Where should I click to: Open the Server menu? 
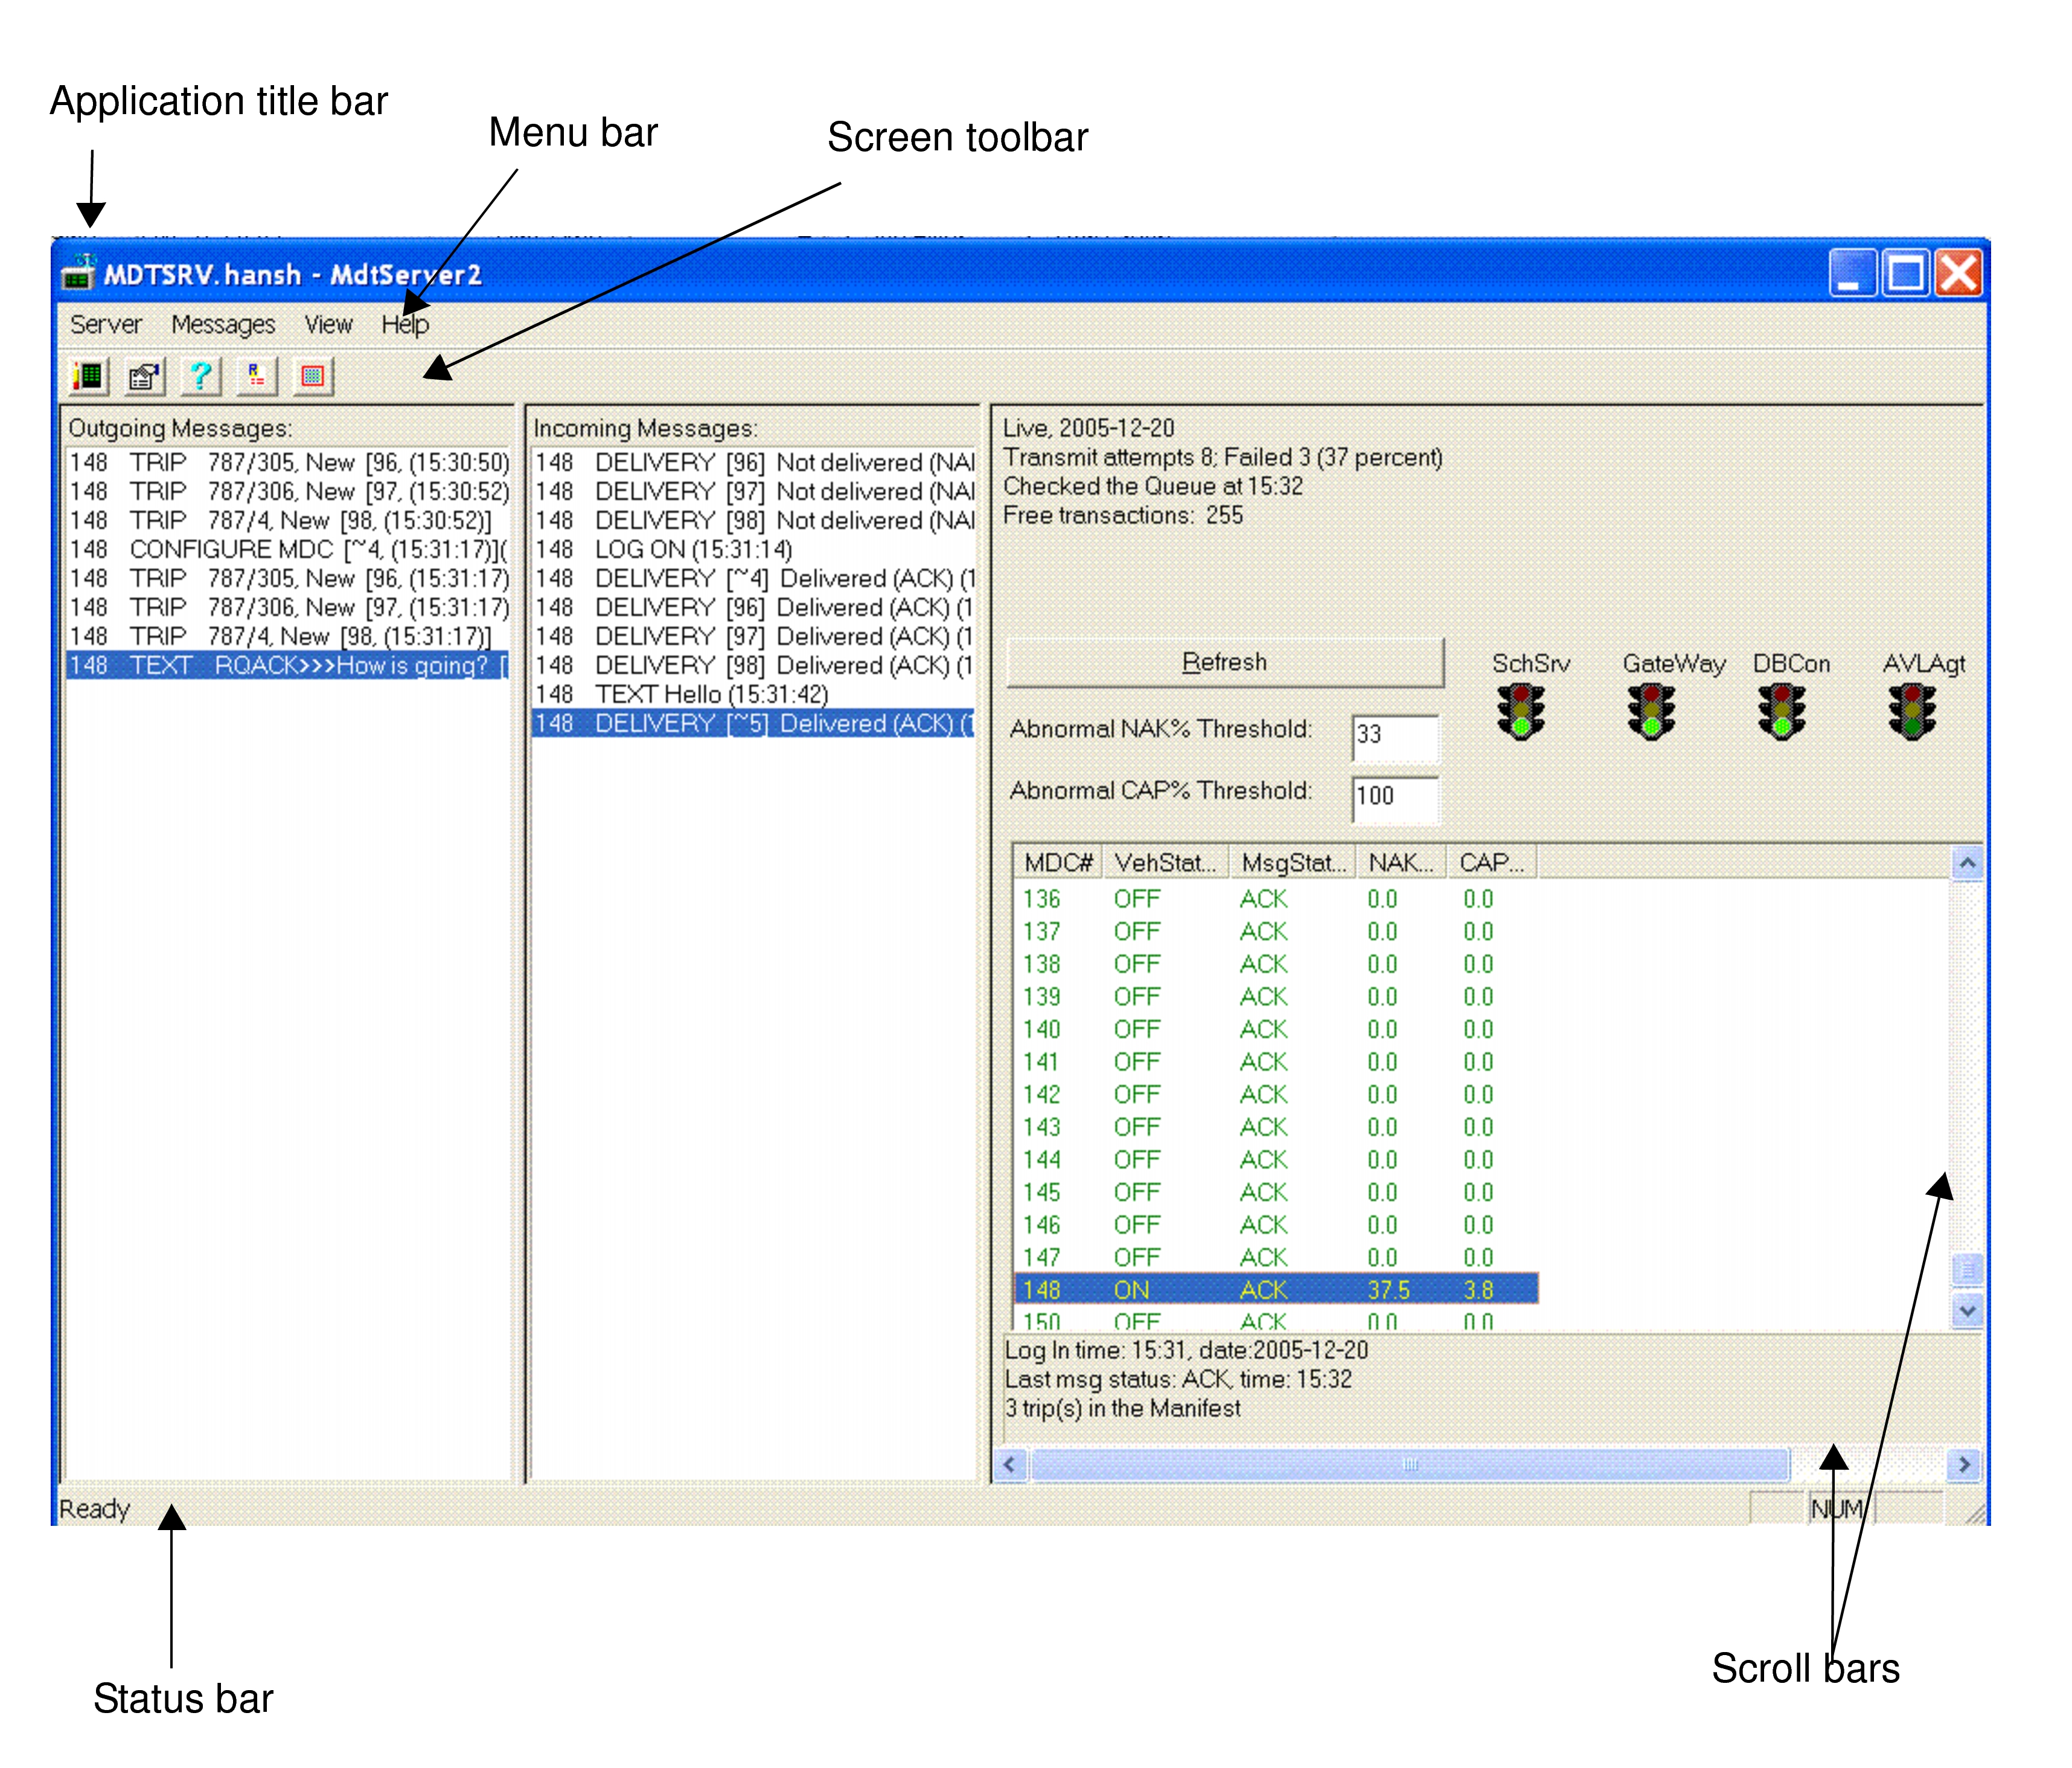106,324
